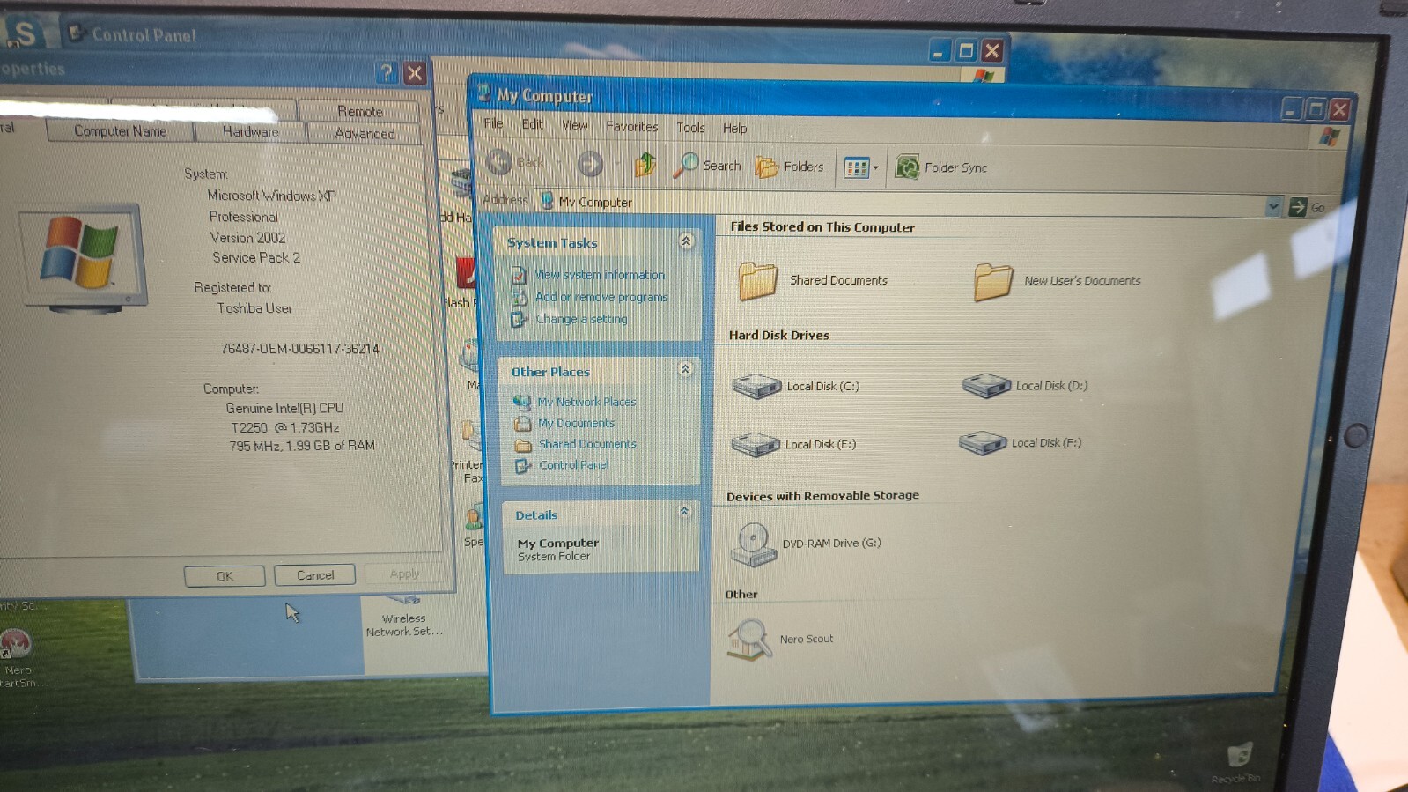Open the Help menu
The height and width of the screenshot is (792, 1408).
click(734, 128)
